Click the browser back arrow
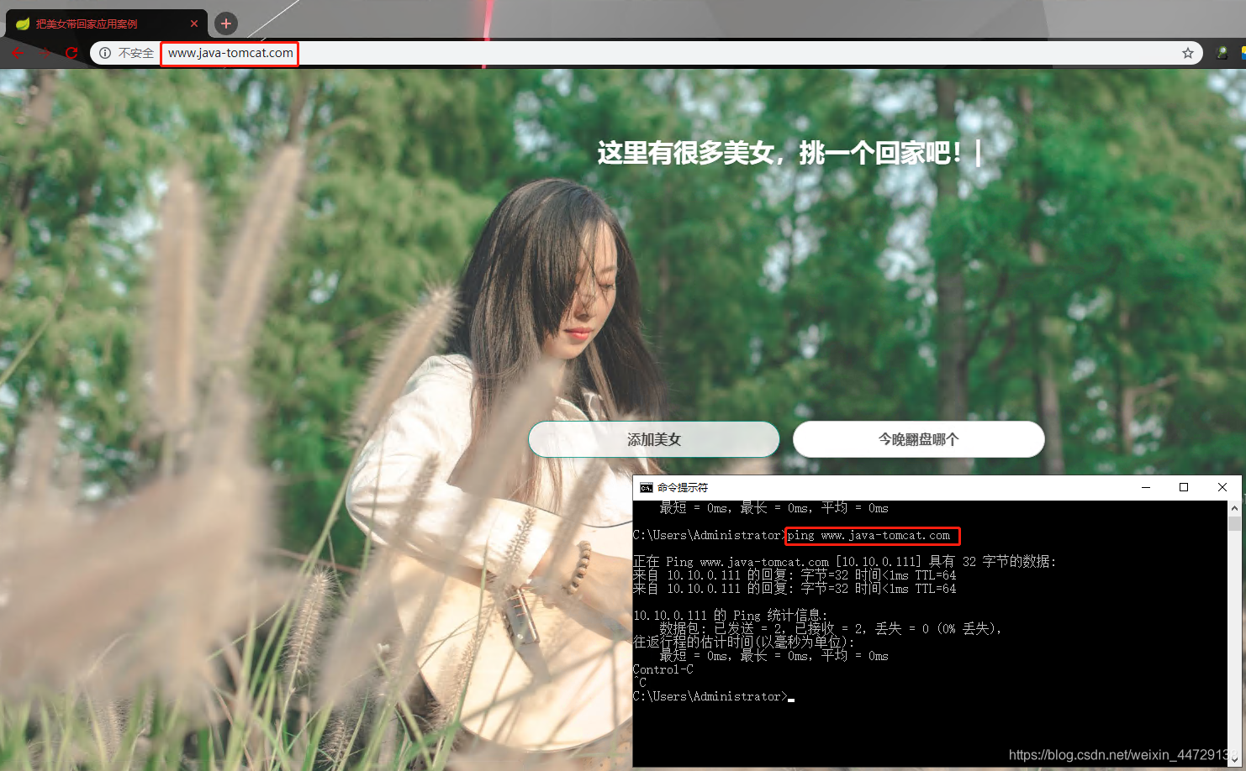The height and width of the screenshot is (771, 1246). (x=18, y=53)
